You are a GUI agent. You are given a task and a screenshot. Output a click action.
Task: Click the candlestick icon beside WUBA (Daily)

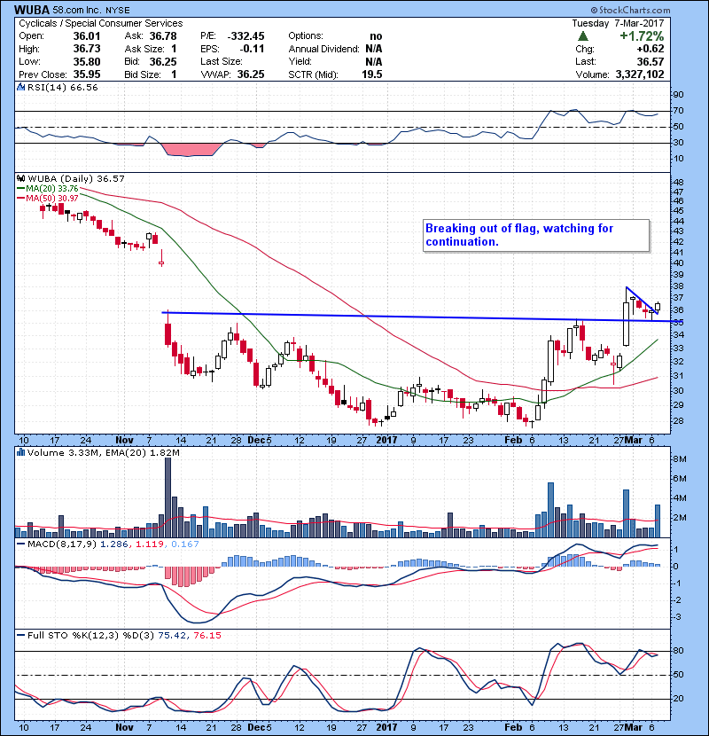coord(21,179)
